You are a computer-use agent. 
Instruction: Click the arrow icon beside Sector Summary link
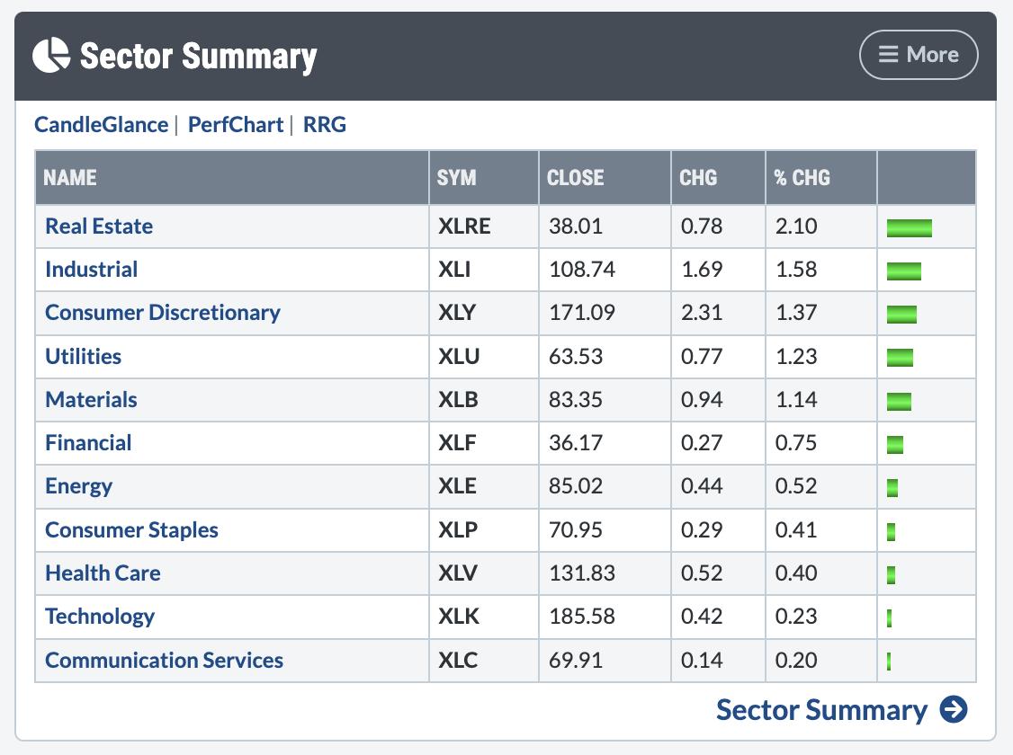954,710
